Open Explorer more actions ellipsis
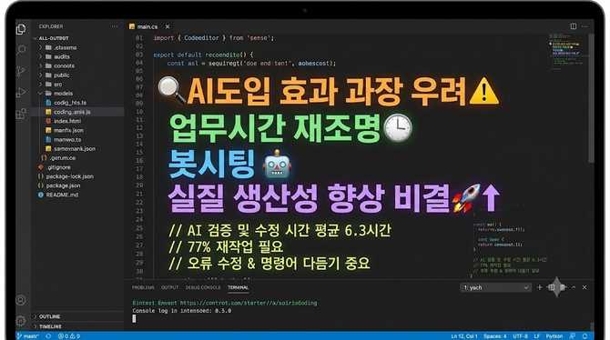 [x=114, y=26]
